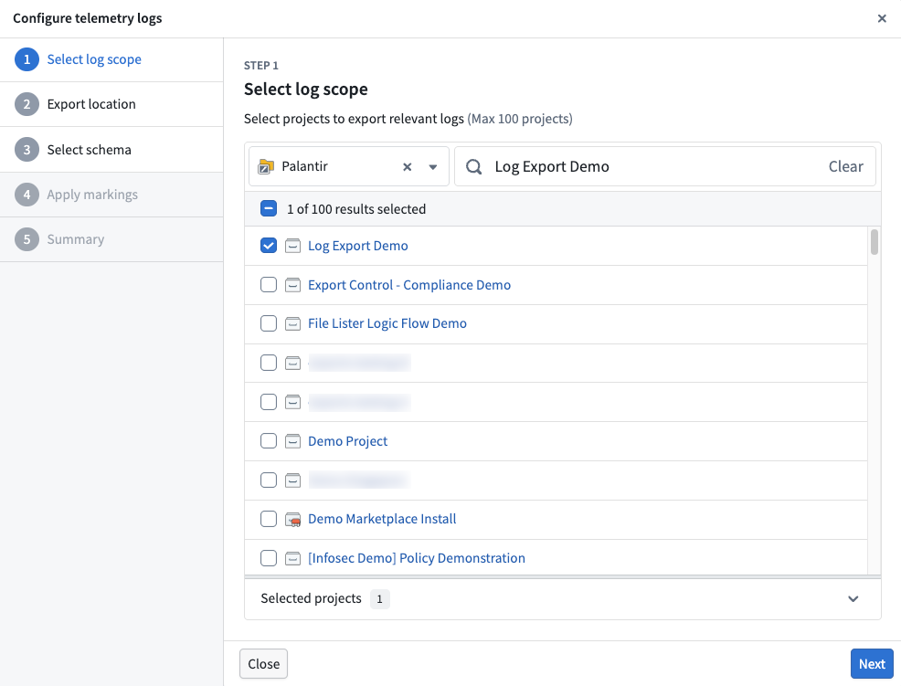Viewport: 901px width, 686px height.
Task: Open Export Control - Compliance Demo link
Action: coord(409,284)
